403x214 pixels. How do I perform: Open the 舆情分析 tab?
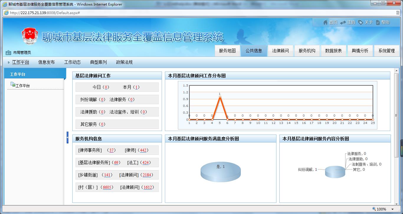coord(360,51)
